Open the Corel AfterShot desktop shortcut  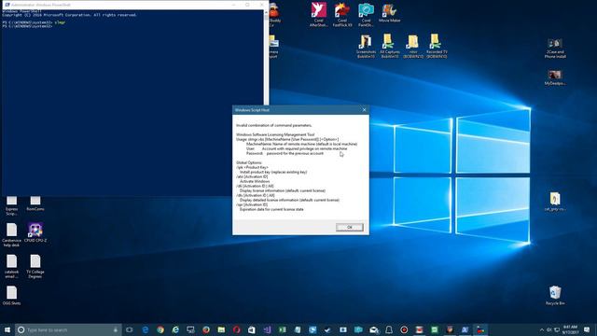pos(319,15)
